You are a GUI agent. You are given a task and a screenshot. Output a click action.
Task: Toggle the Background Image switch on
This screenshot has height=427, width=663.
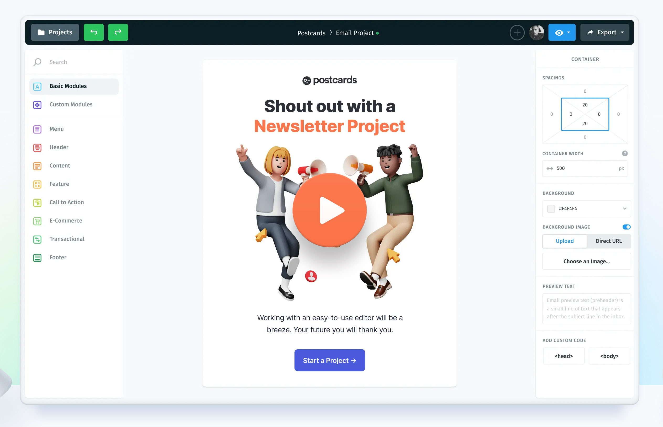tap(626, 227)
